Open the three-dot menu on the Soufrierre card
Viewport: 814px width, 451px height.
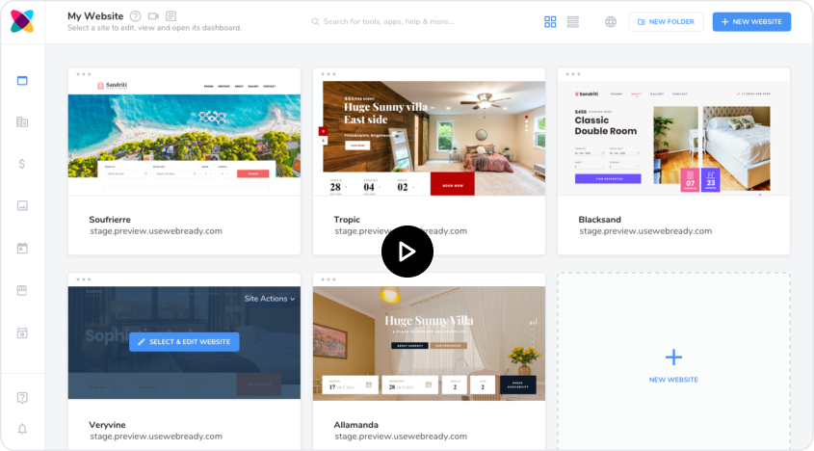84,74
